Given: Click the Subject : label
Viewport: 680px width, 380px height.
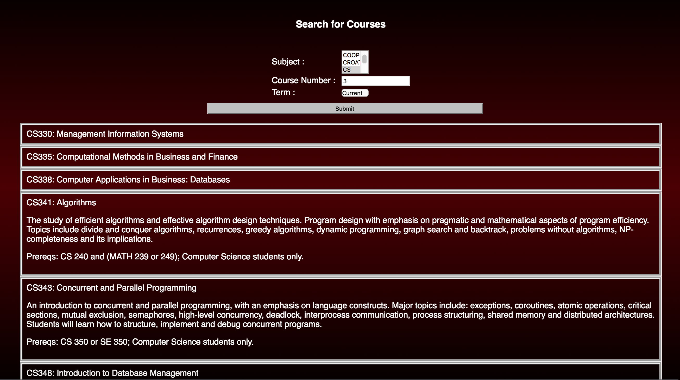Looking at the screenshot, I should (x=288, y=62).
